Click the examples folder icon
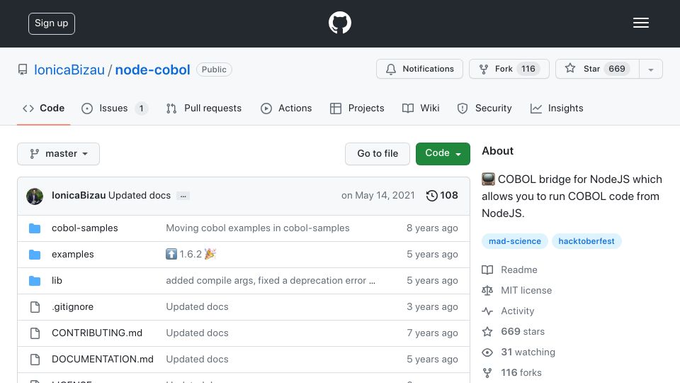 [35, 255]
